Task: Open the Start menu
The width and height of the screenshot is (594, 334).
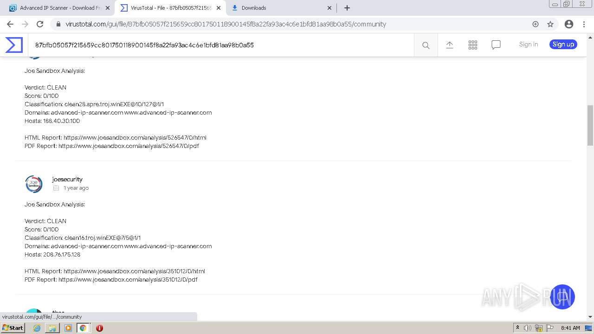Action: pos(13,328)
